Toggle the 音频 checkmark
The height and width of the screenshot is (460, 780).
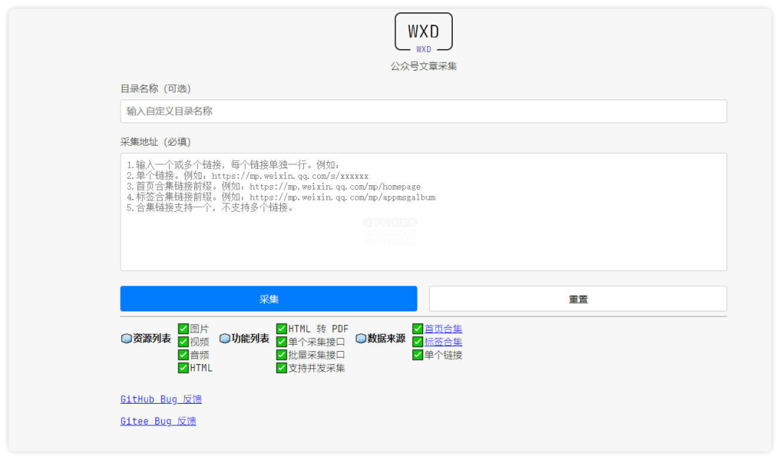pos(183,355)
